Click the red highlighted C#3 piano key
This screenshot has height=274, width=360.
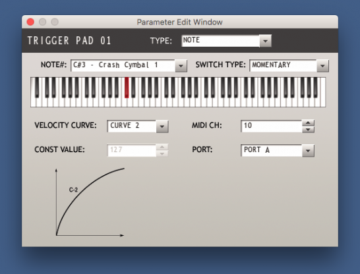127,88
